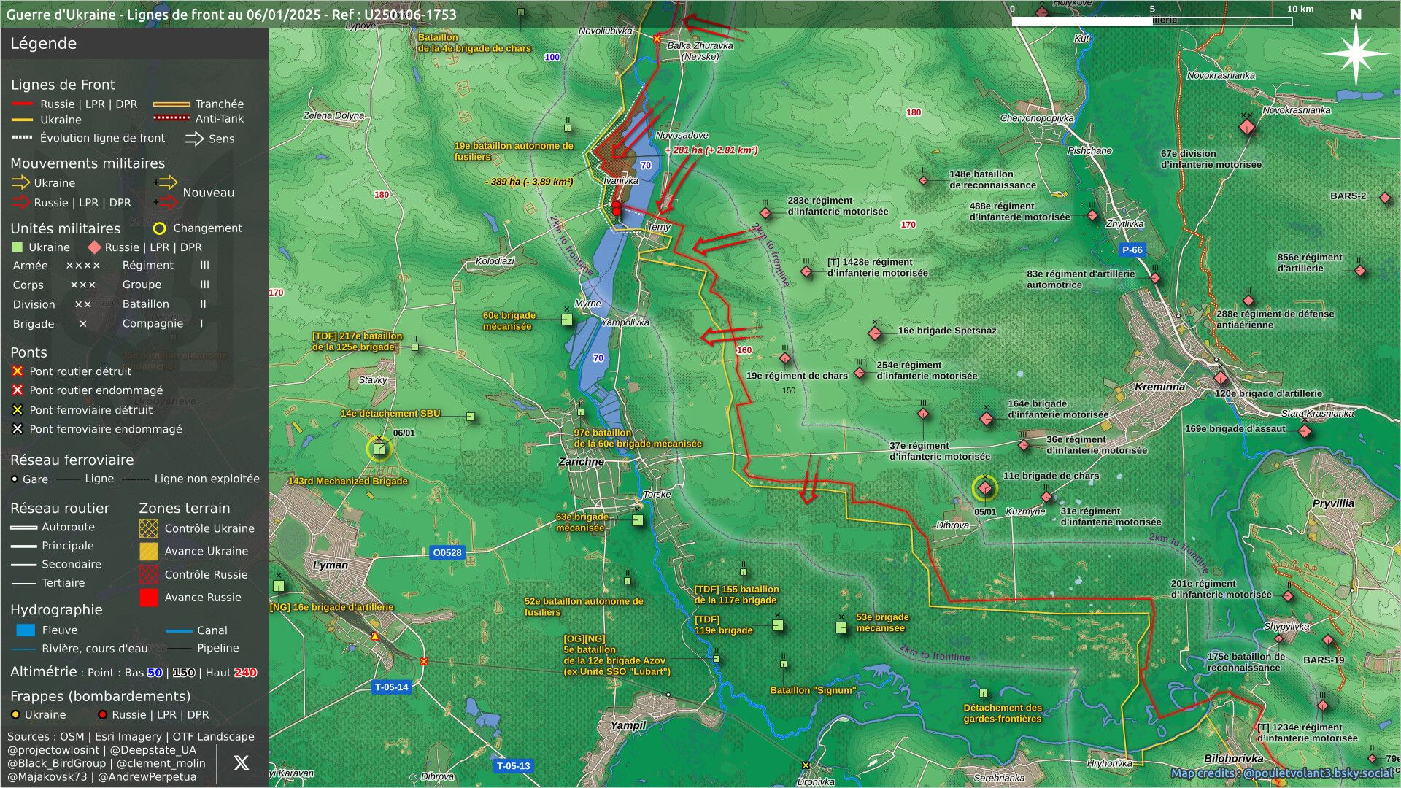Select the 254e régiment d'infanterie motorisée marker
Viewport: 1401px width, 788px height.
tap(860, 373)
